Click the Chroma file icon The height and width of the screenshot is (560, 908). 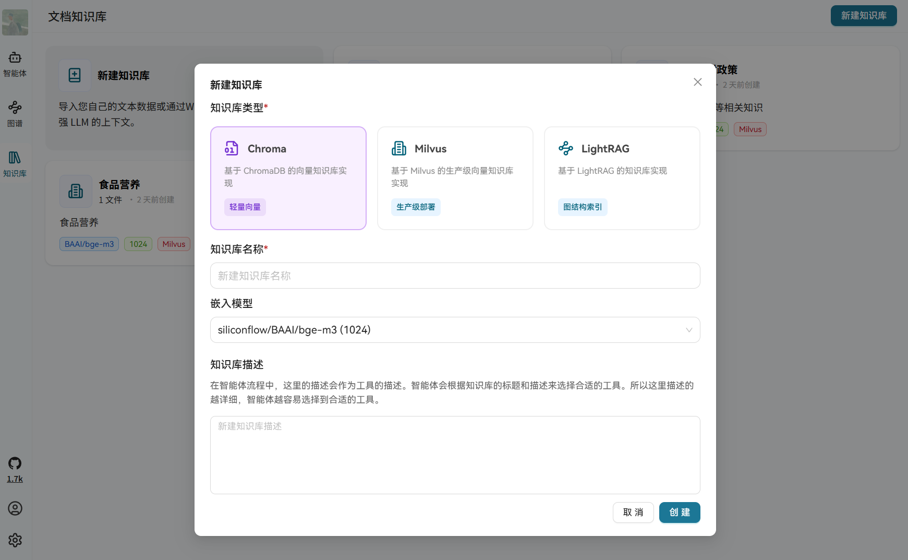[232, 149]
